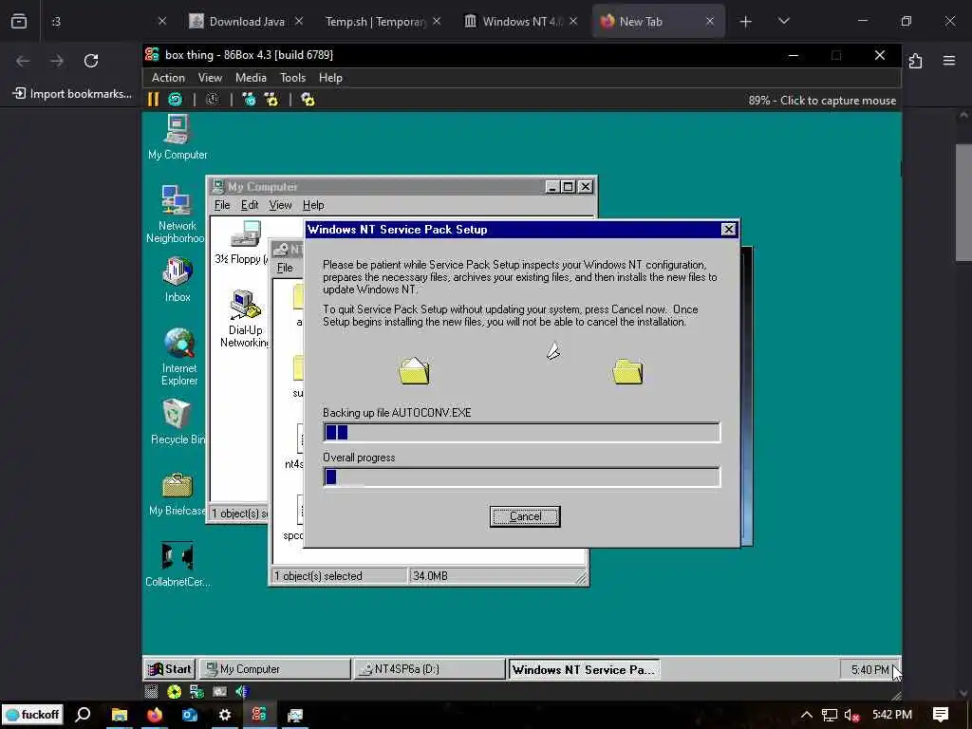
Task: Select the Recycle Bin desktop icon
Action: point(178,422)
